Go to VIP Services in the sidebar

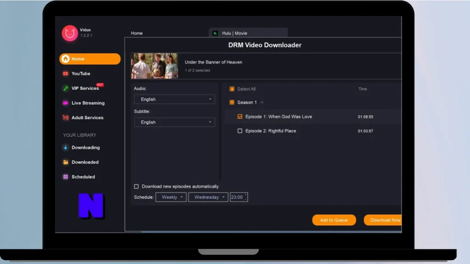85,88
